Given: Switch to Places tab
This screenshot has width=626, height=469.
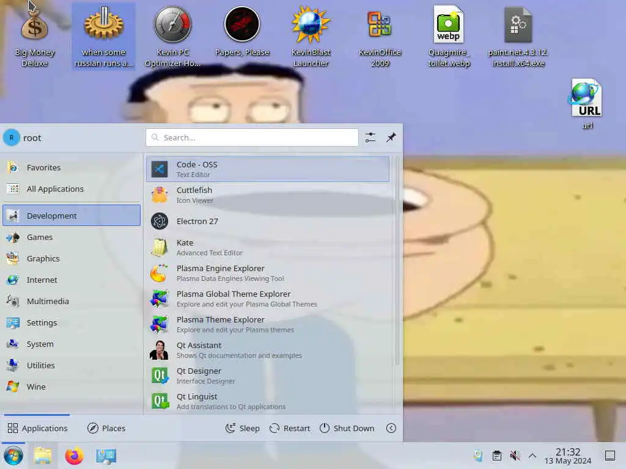Looking at the screenshot, I should pos(106,428).
